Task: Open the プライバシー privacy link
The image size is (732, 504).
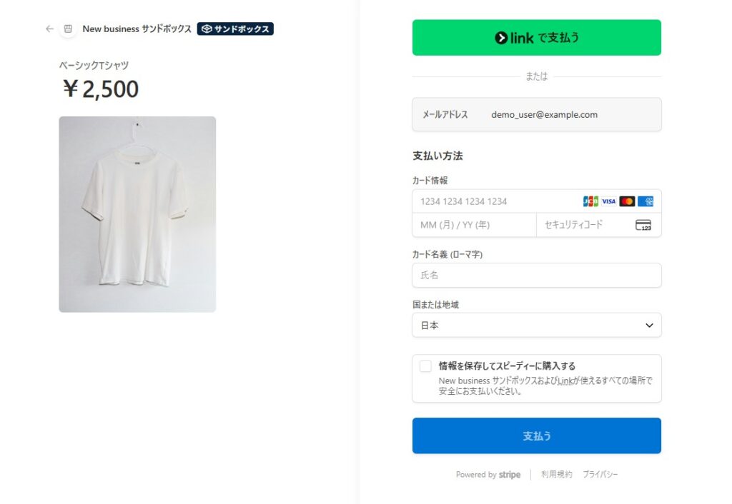Action: (600, 475)
